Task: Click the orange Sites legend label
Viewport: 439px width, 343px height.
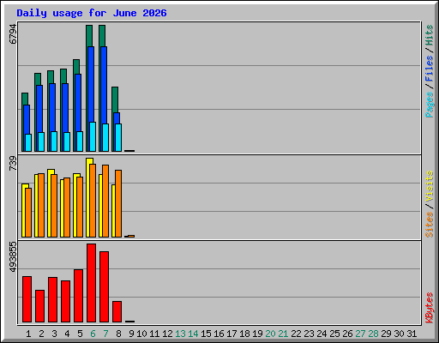Action: point(430,225)
